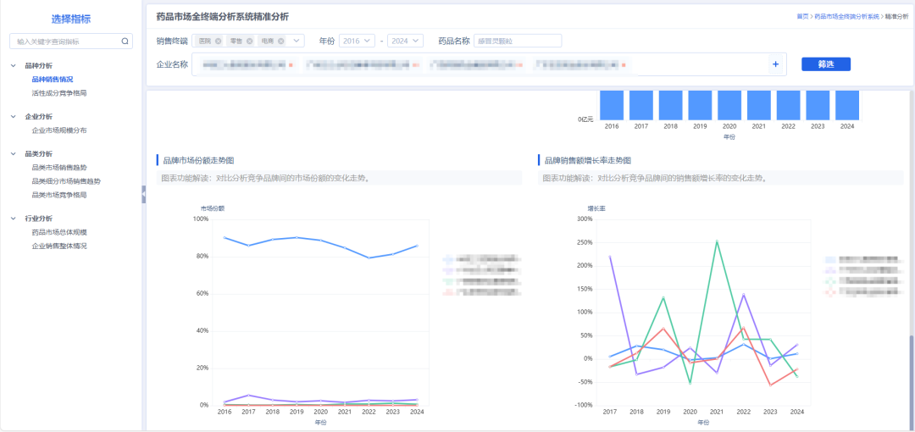915x432 pixels.
Task: Collapse the 品类分析 tree group
Action: [14, 154]
